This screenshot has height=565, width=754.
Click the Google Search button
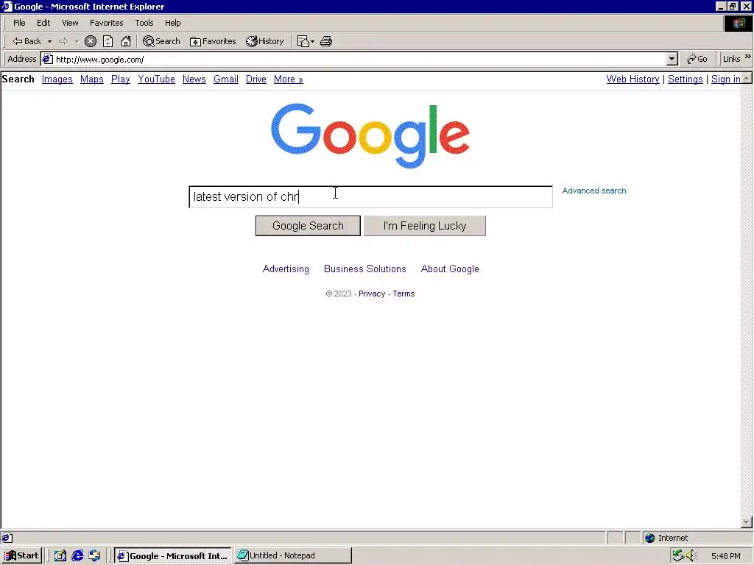tap(308, 226)
